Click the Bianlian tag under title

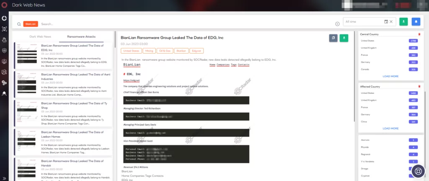tap(181, 51)
